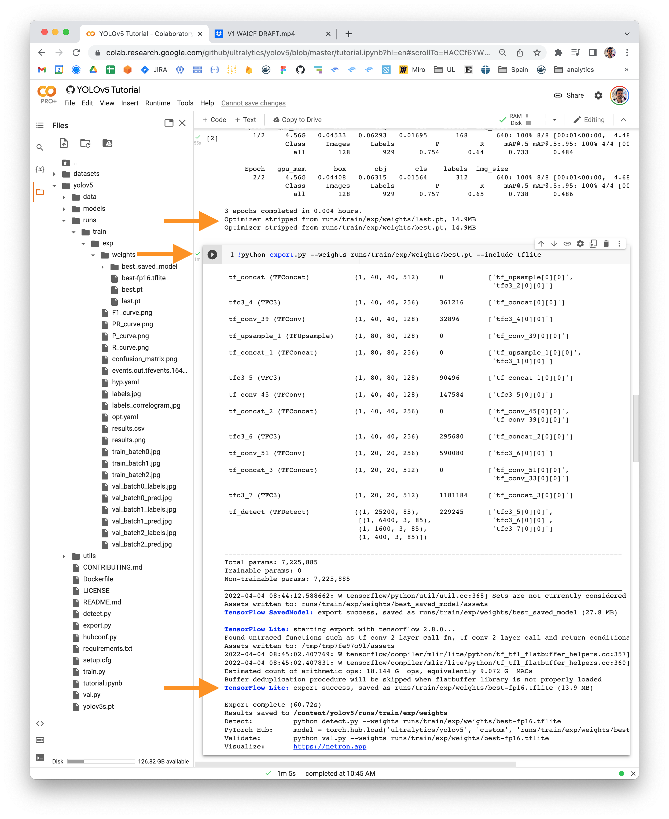This screenshot has width=669, height=819.
Task: Run the export.py code cell
Action: click(x=212, y=255)
